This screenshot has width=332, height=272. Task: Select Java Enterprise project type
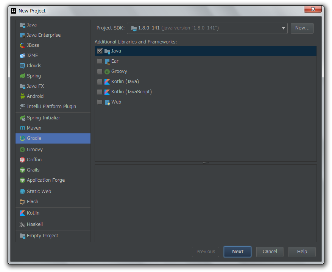point(53,35)
